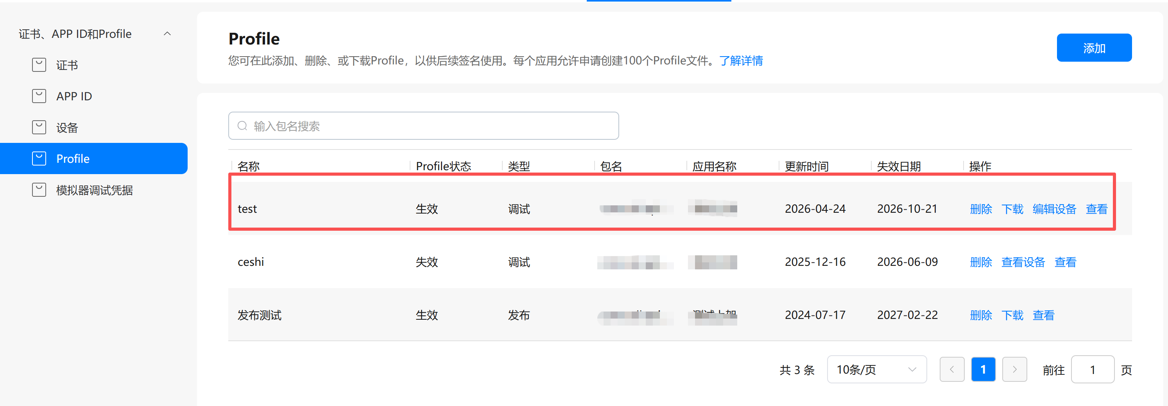Click the 调试 type in test row
The image size is (1168, 406).
pos(519,208)
